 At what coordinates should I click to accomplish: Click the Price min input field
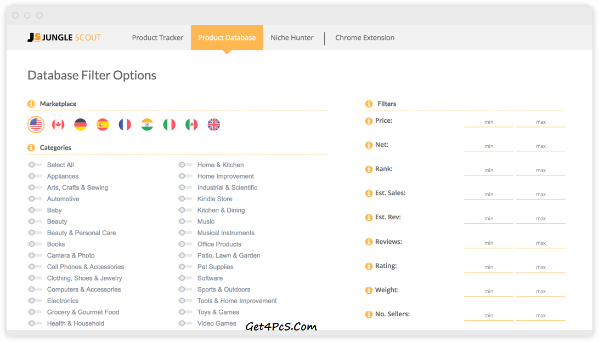coord(489,122)
